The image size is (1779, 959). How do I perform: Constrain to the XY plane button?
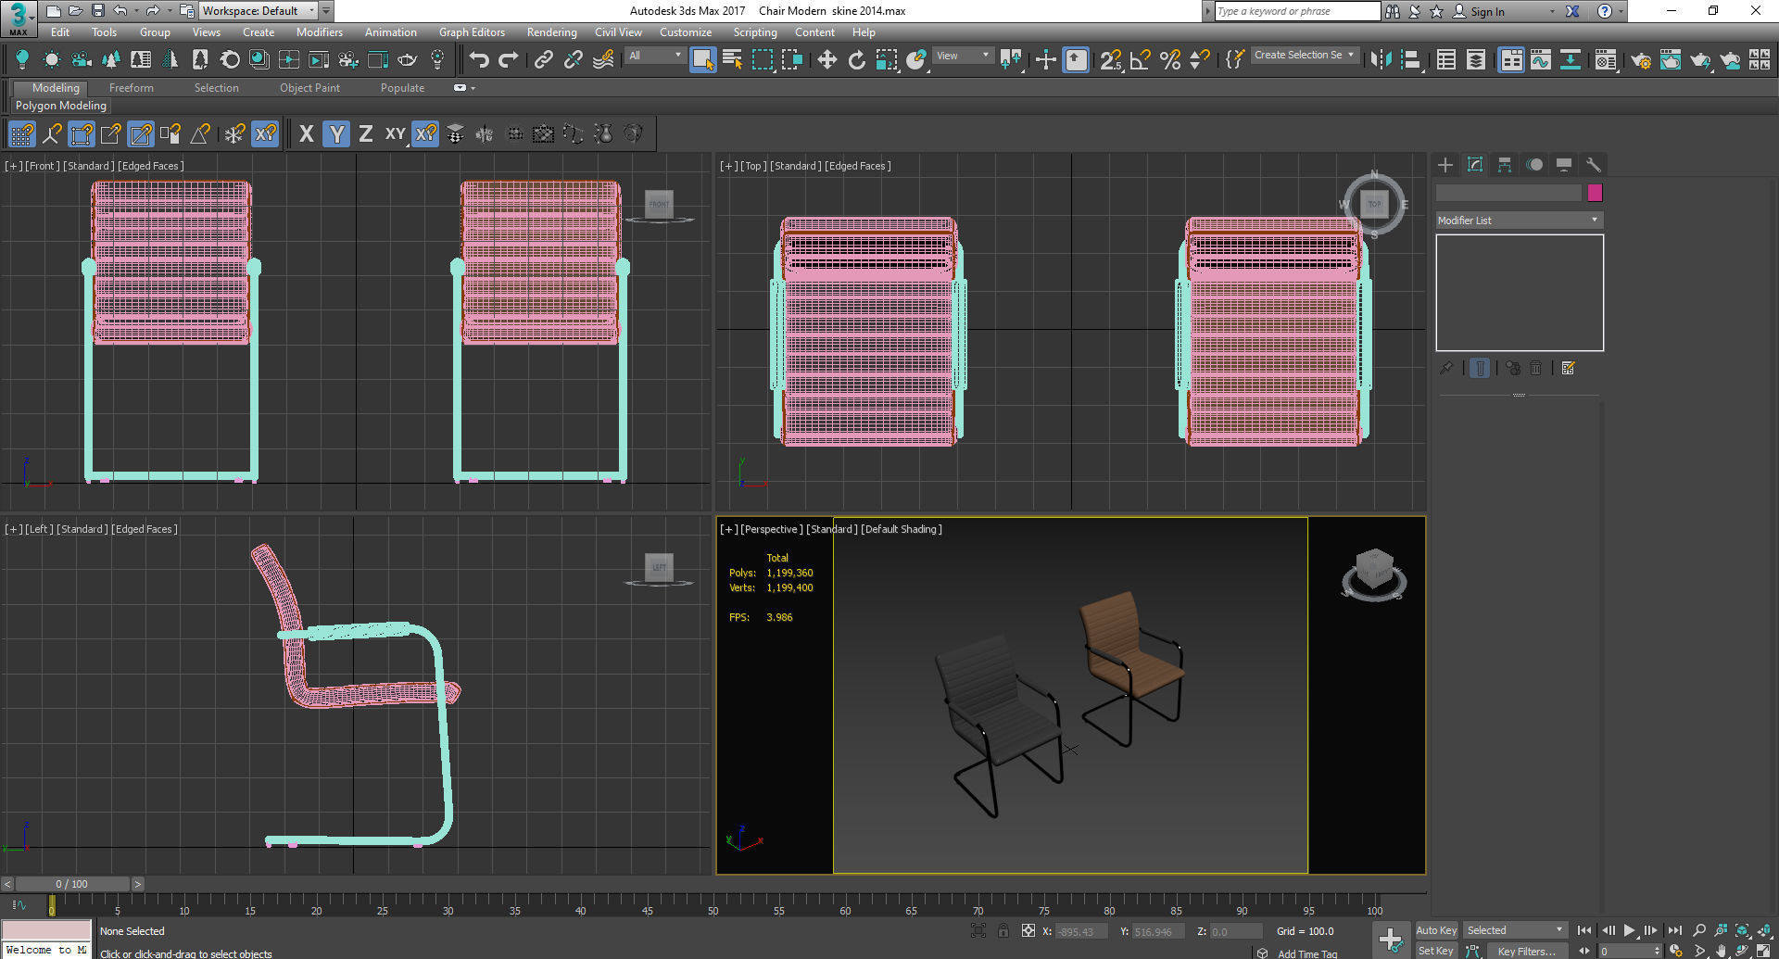(396, 134)
